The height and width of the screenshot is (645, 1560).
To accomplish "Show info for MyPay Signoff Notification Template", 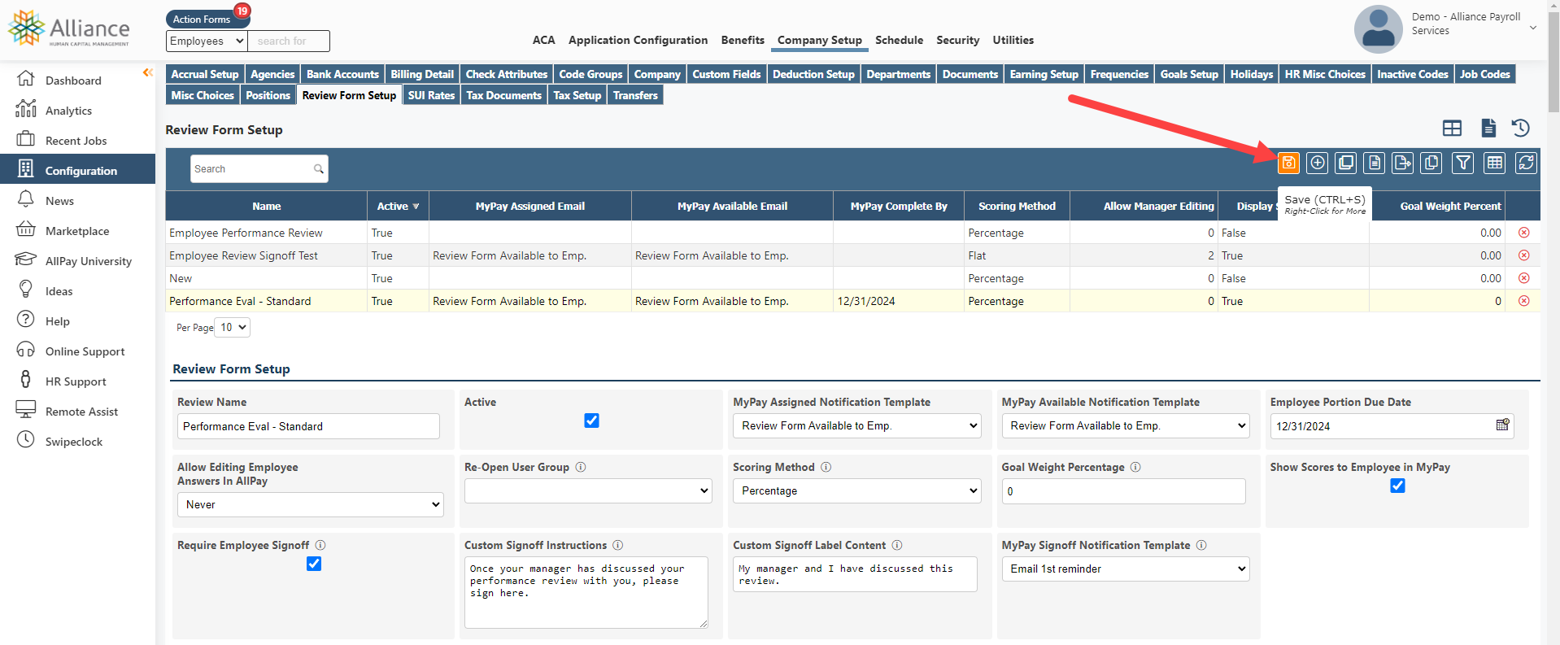I will tap(1201, 545).
